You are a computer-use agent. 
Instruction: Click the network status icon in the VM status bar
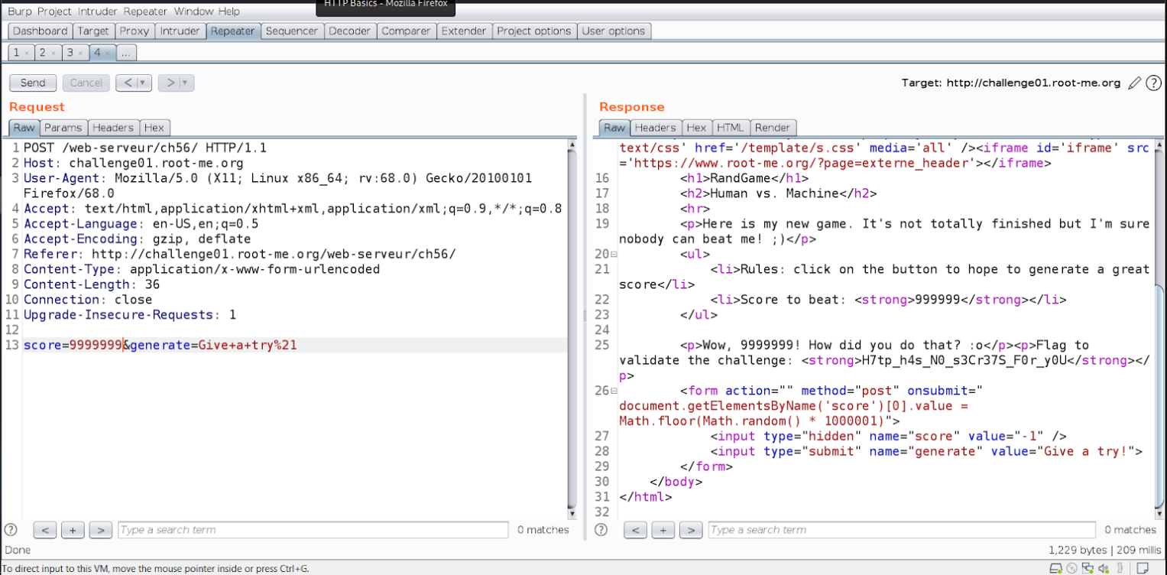point(1087,568)
